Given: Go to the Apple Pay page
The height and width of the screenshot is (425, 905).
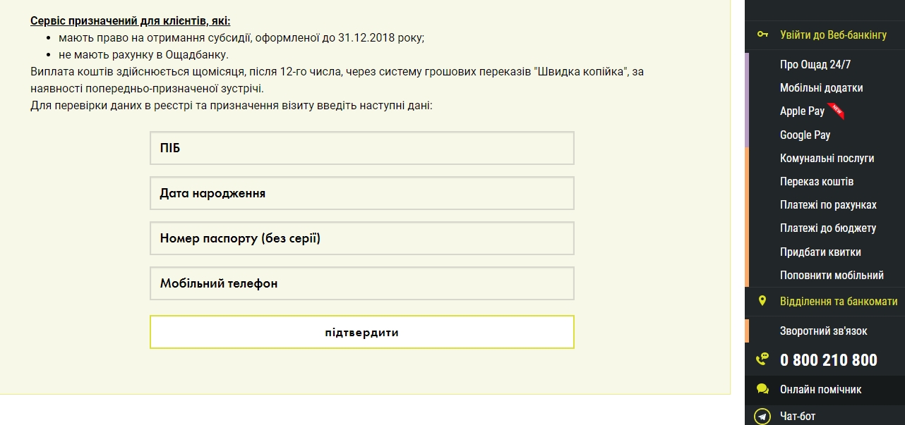Looking at the screenshot, I should (802, 111).
